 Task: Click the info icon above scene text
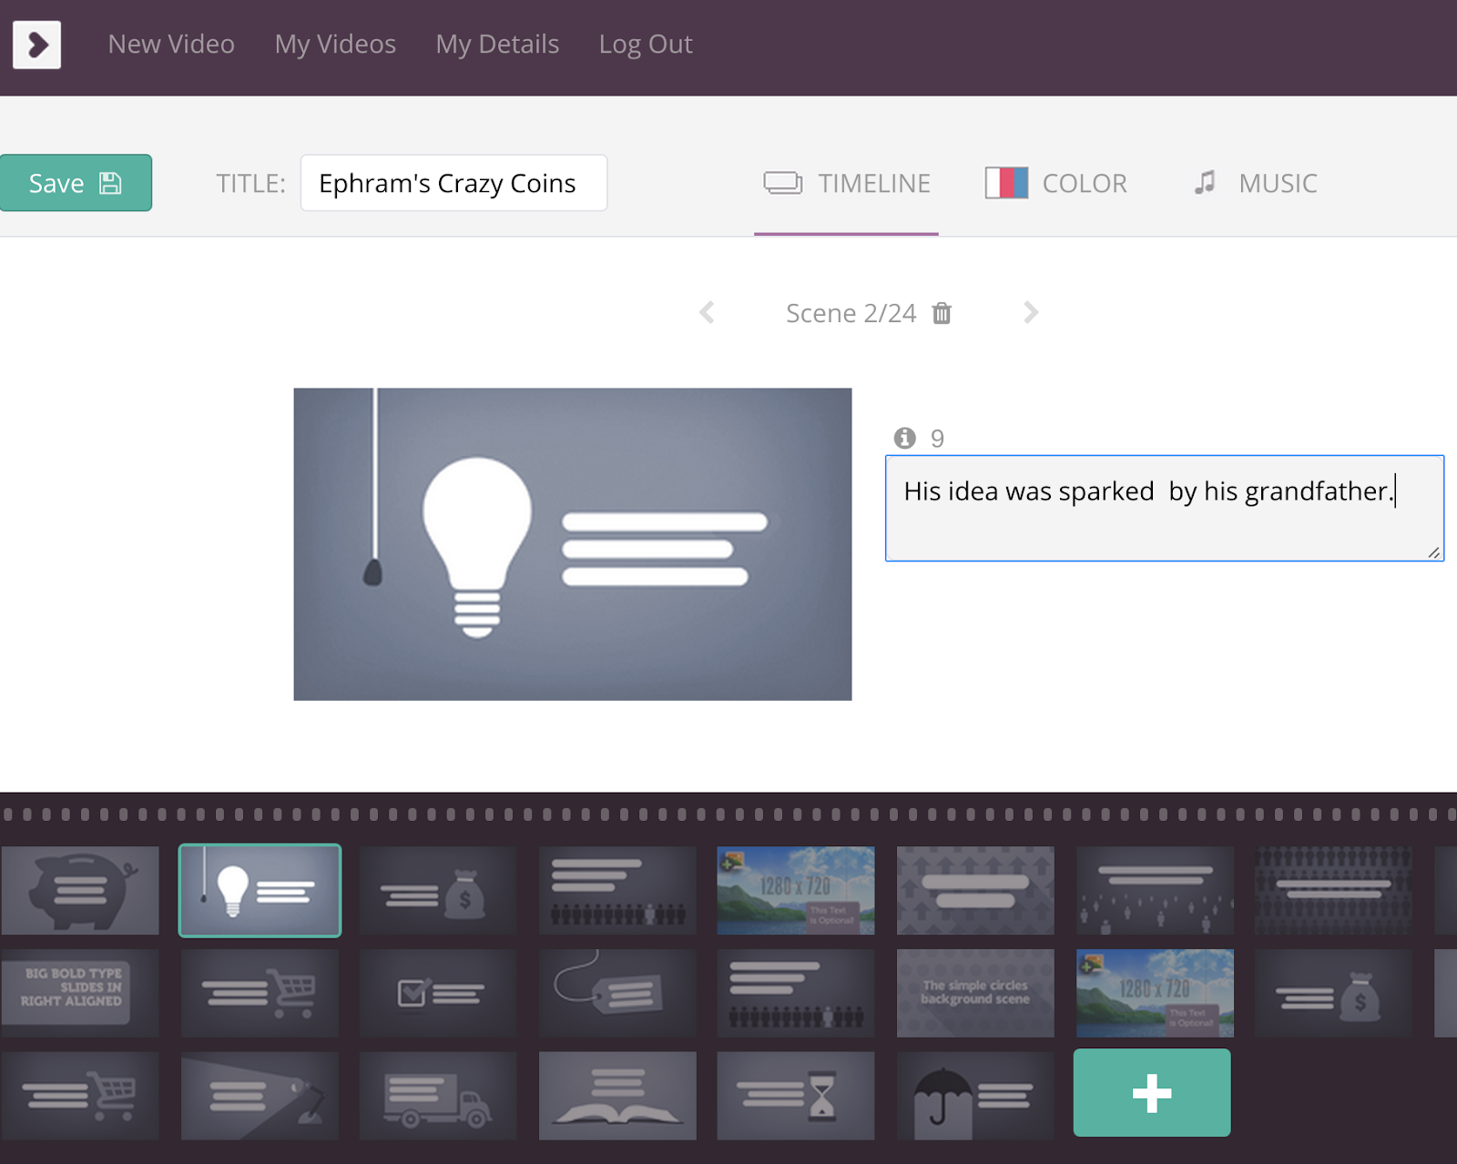(x=904, y=439)
